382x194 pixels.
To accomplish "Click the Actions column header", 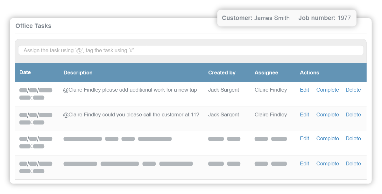I will coord(309,73).
